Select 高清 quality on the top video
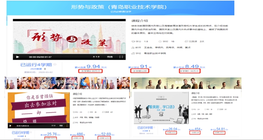 110,57
